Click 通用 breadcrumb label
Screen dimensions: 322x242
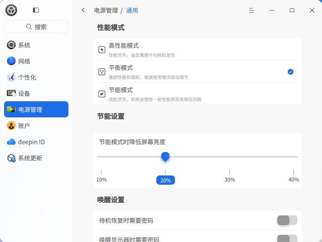(132, 10)
